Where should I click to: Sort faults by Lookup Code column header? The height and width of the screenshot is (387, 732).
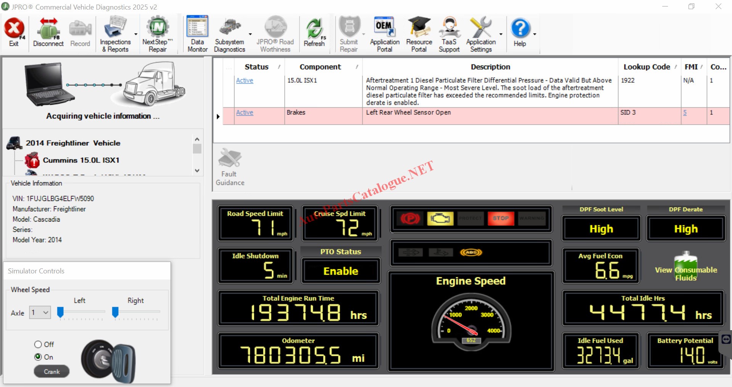pos(647,67)
